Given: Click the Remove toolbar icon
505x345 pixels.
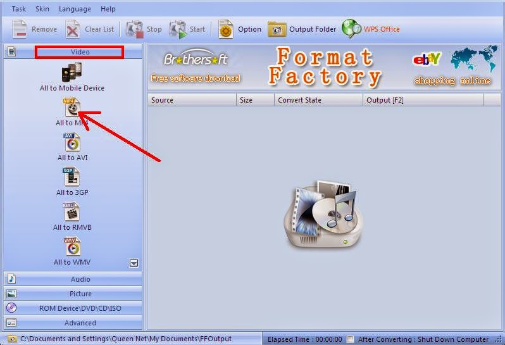Looking at the screenshot, I should [20, 29].
